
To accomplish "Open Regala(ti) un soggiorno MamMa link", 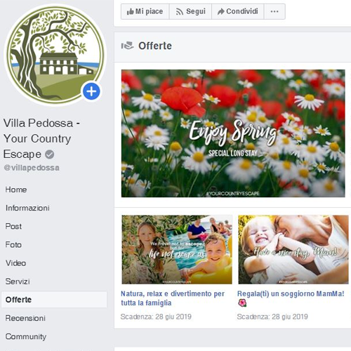I will point(291,293).
